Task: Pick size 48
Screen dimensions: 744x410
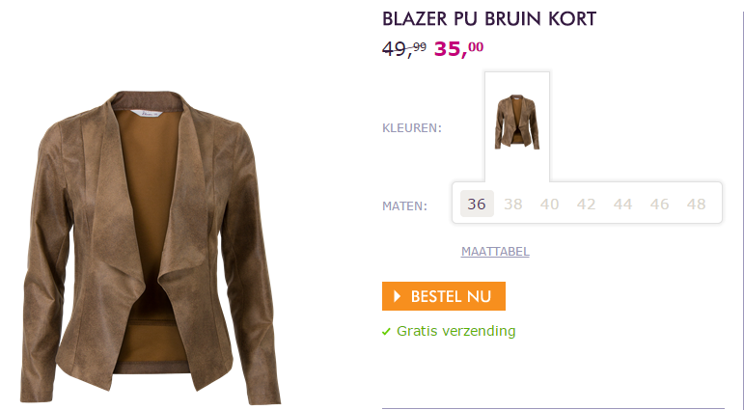Action: click(x=696, y=205)
